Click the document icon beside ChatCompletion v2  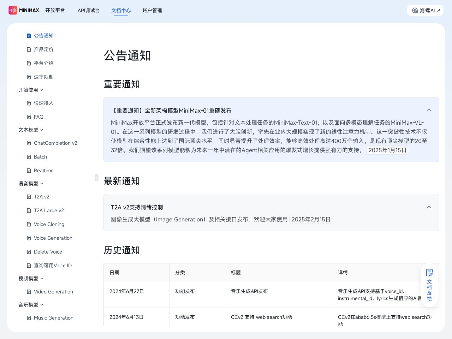pos(29,143)
